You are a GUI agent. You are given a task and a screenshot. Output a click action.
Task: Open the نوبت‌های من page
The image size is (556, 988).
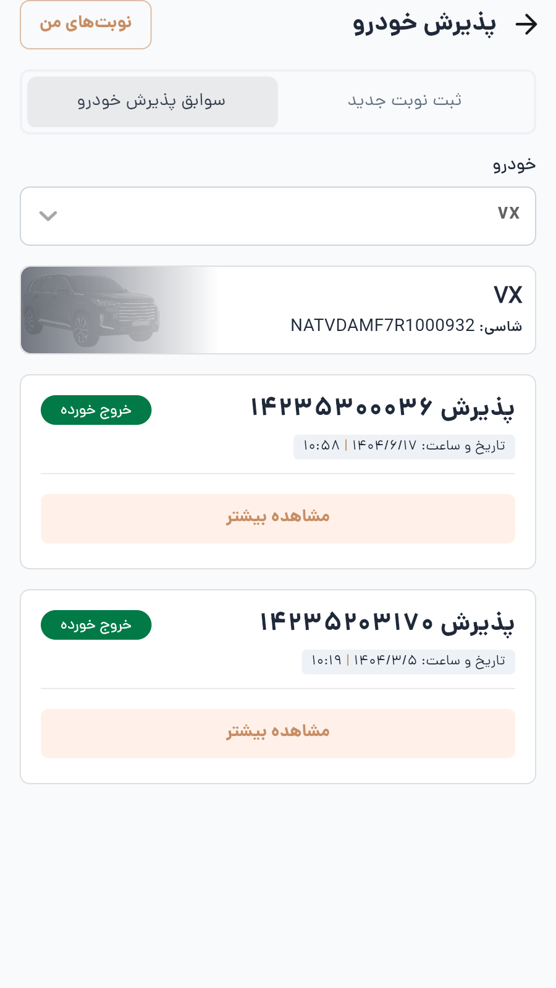(86, 25)
